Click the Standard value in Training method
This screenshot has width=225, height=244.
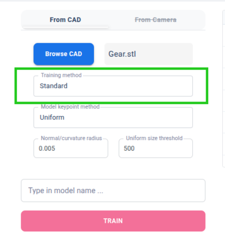(54, 86)
